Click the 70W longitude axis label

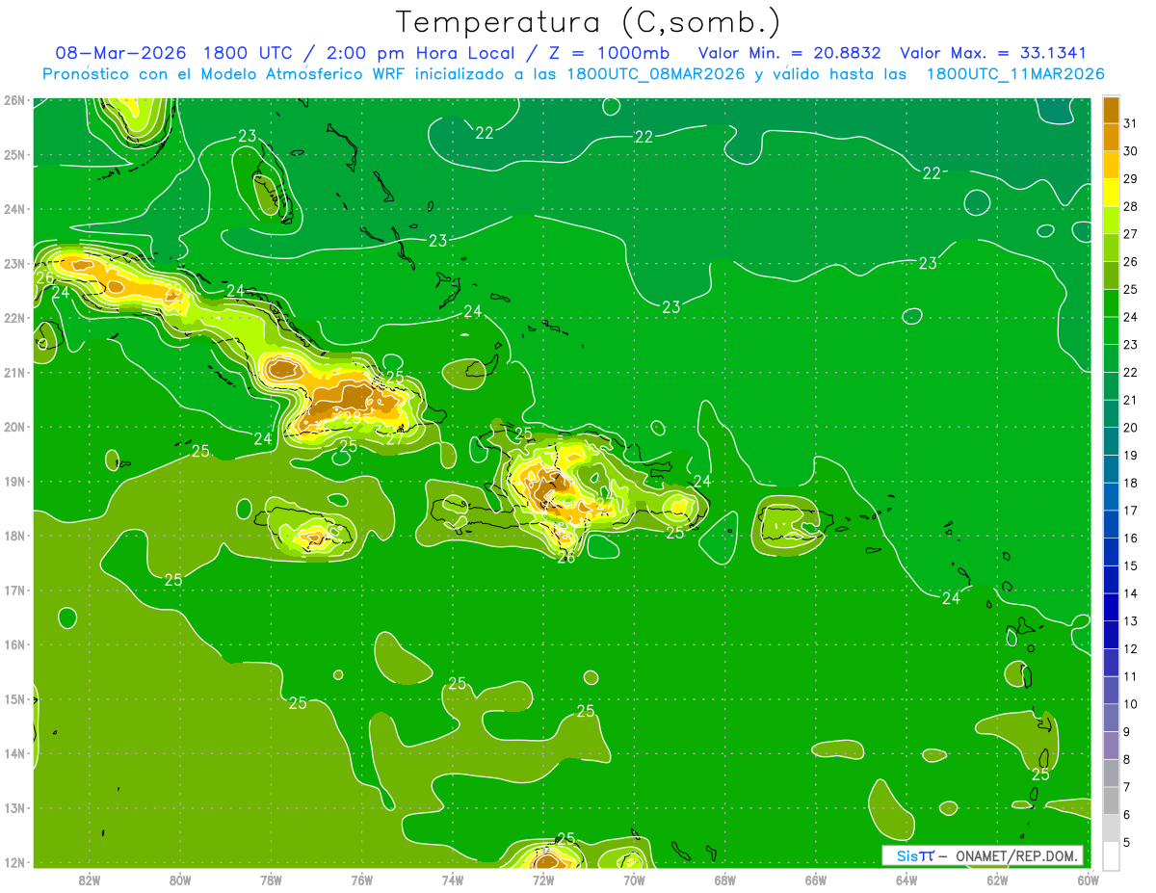[634, 880]
